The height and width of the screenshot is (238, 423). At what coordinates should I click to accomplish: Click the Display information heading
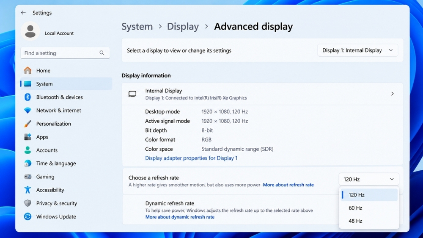point(146,75)
